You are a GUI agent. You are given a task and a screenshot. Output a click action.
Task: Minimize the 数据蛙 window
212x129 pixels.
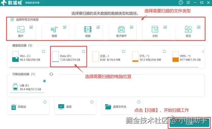click(x=195, y=2)
